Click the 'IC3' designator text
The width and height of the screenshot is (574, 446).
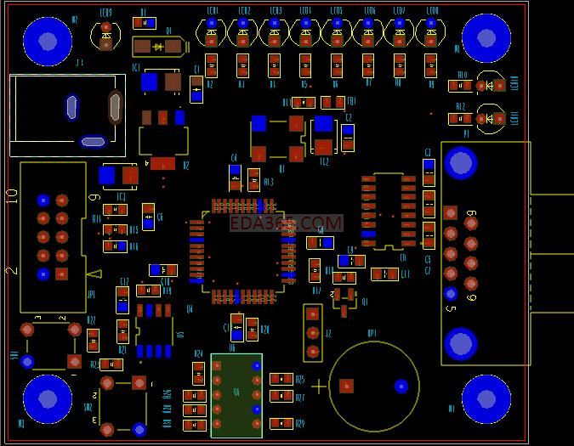coord(121,197)
